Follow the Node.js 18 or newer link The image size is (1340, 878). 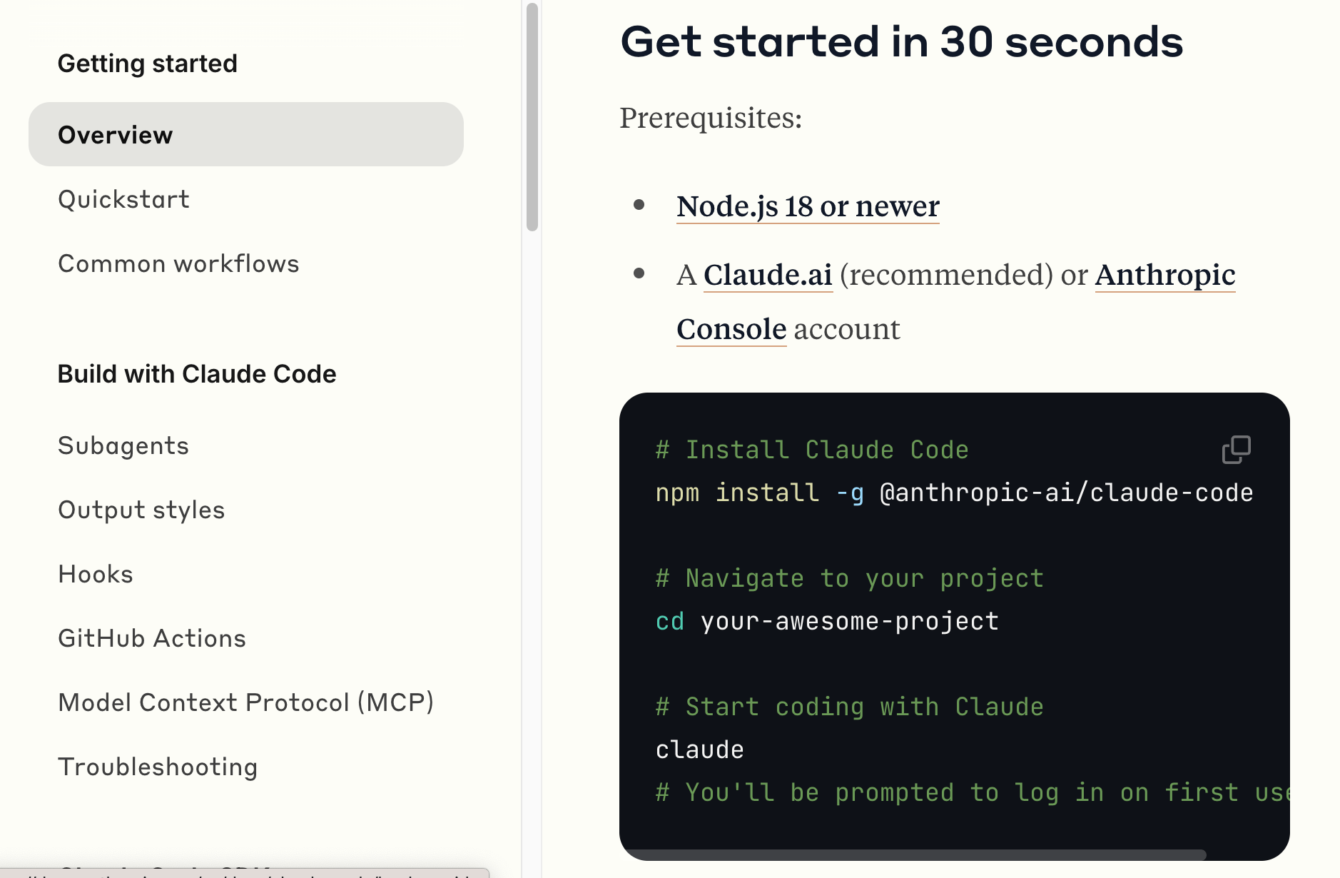point(808,206)
